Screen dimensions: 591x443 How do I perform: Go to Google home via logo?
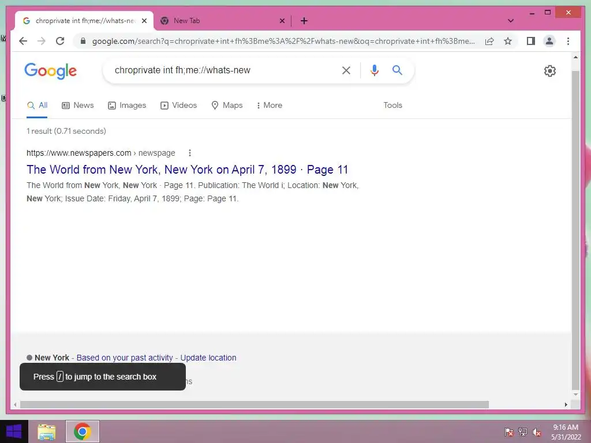pos(51,71)
